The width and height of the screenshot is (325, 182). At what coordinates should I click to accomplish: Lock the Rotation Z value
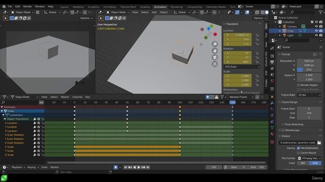point(257,62)
